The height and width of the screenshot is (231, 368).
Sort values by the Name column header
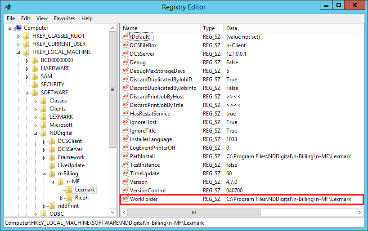160,28
